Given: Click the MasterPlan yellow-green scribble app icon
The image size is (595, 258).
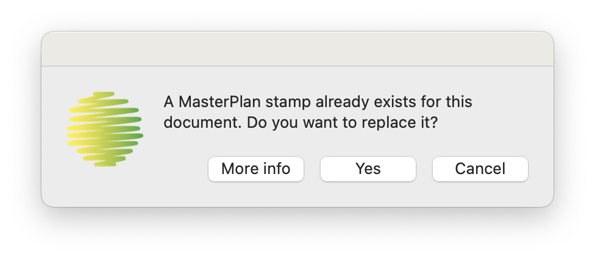Looking at the screenshot, I should tap(105, 129).
